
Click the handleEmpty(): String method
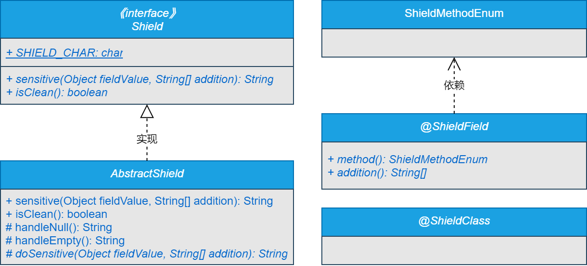65,241
